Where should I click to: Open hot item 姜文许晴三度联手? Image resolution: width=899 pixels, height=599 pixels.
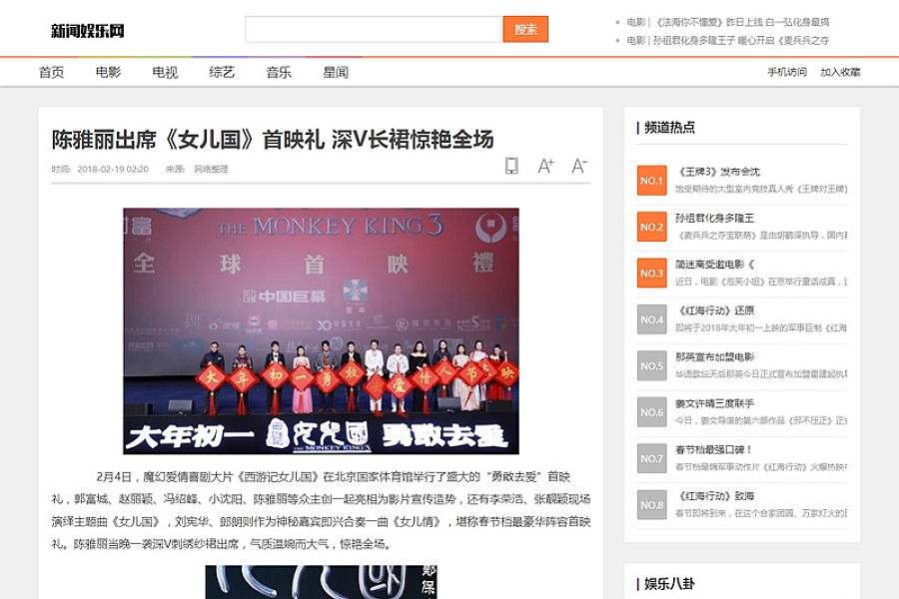click(714, 403)
